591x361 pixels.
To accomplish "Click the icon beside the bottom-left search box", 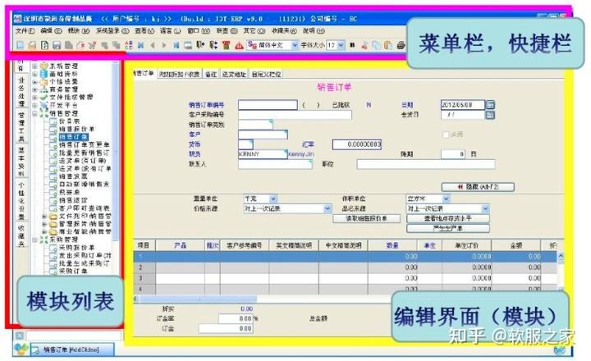I will [x=20, y=335].
